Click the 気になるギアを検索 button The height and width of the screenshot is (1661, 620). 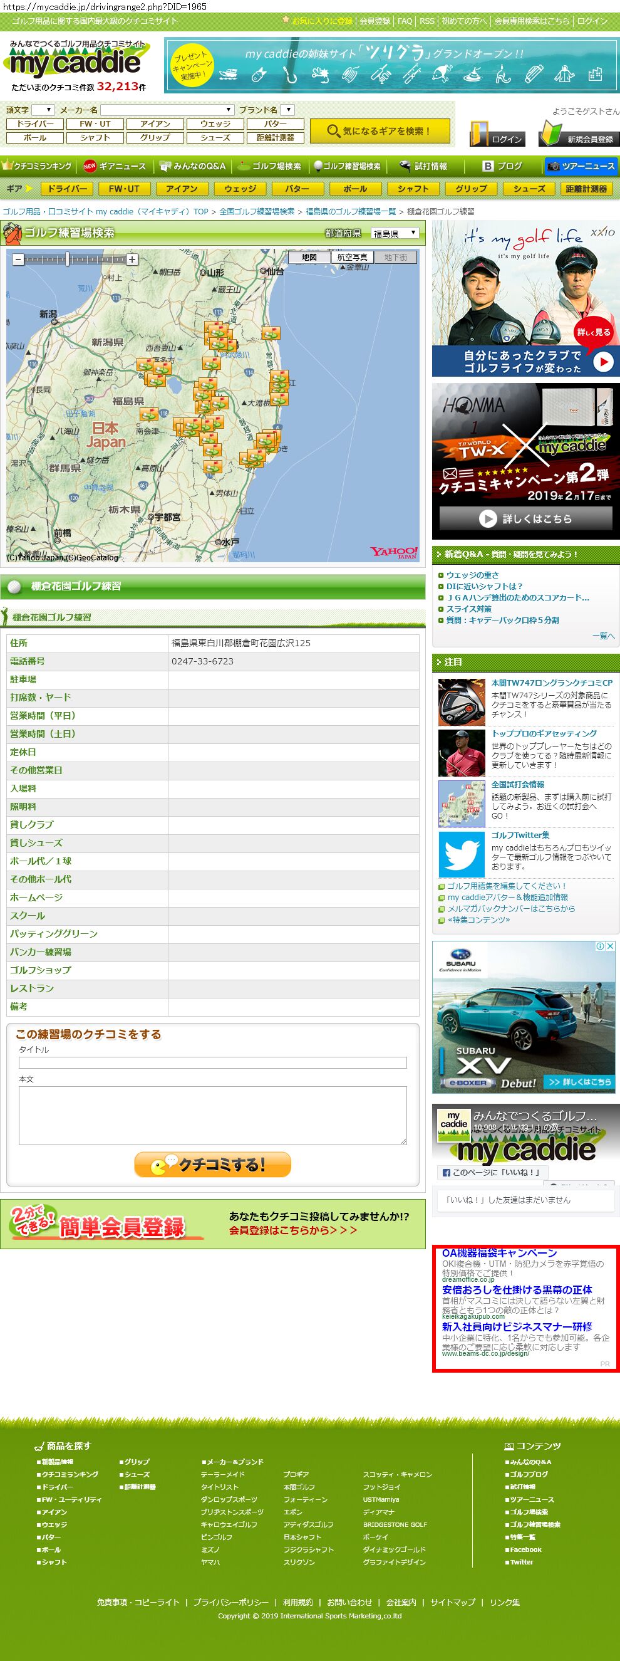point(379,131)
